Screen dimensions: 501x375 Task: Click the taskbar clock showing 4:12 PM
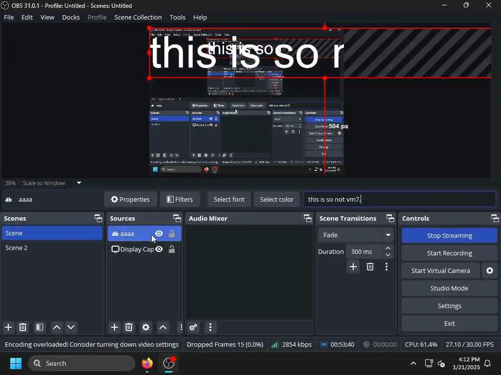click(466, 363)
